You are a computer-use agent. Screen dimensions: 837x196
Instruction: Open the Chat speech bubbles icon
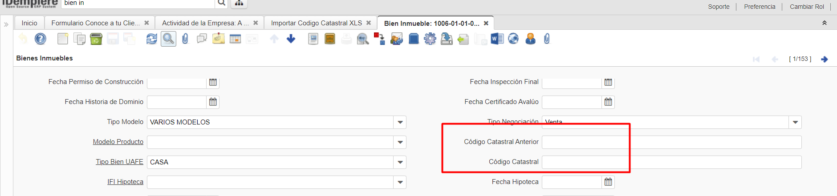click(202, 39)
